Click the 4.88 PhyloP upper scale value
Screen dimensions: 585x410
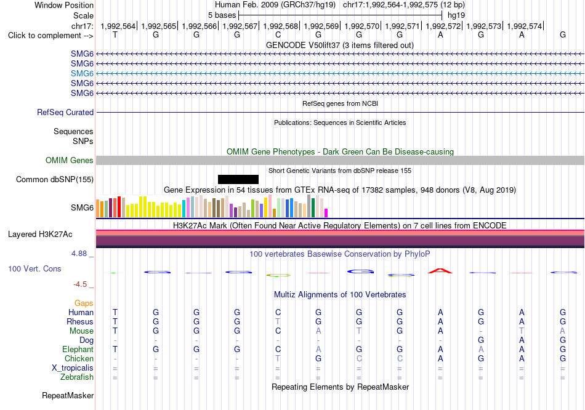[79, 254]
